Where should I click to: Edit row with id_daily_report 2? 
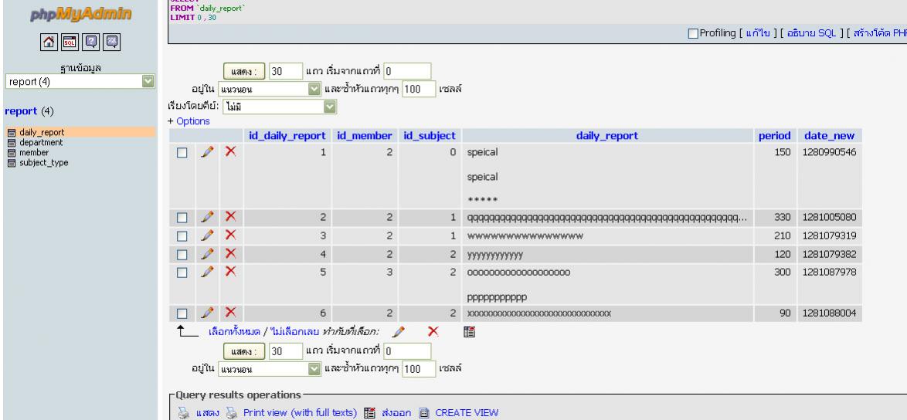tap(207, 217)
